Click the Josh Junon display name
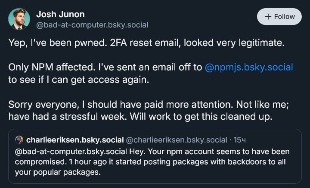 click(x=60, y=14)
